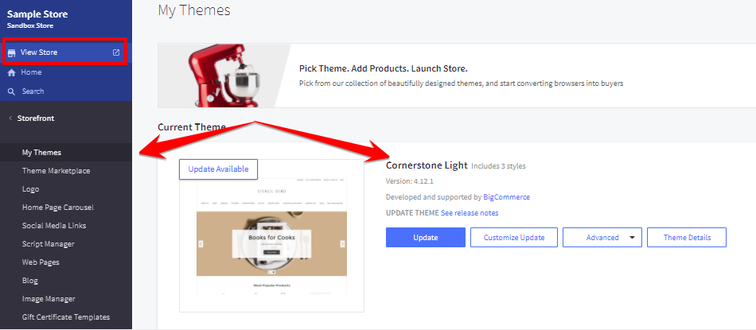756x330 pixels.
Task: Click the back chevron beside Storefront
Action: 10,118
